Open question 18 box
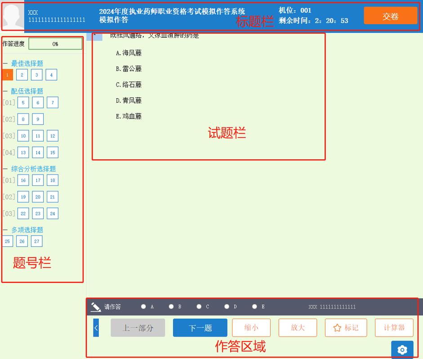 tap(53, 180)
